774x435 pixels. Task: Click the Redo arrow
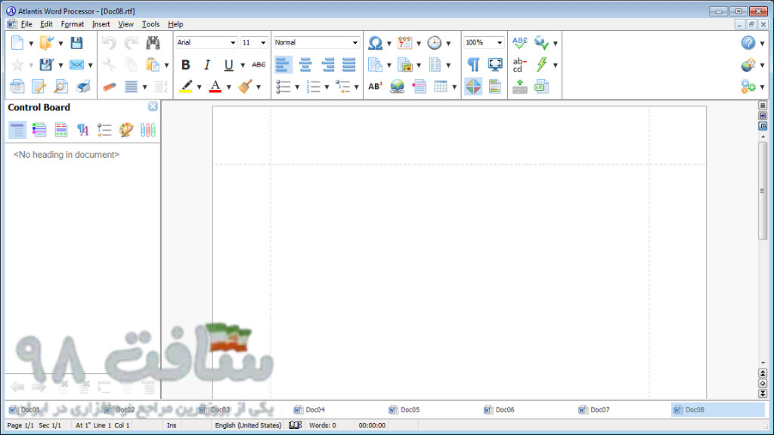tap(132, 43)
